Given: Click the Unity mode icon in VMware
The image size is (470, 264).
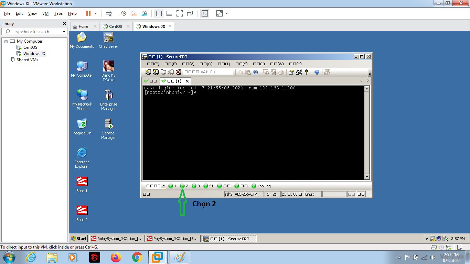Looking at the screenshot, I should pos(190,13).
